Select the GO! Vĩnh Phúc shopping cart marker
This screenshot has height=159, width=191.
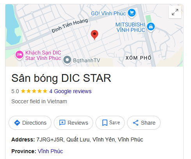132,13
